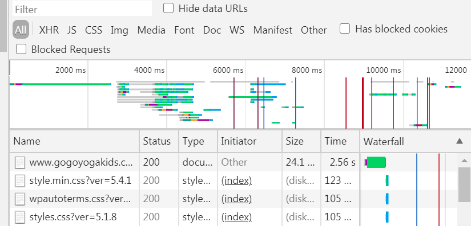Viewport: 471px width, 226px height.
Task: Choose the Other filter type
Action: point(314,30)
